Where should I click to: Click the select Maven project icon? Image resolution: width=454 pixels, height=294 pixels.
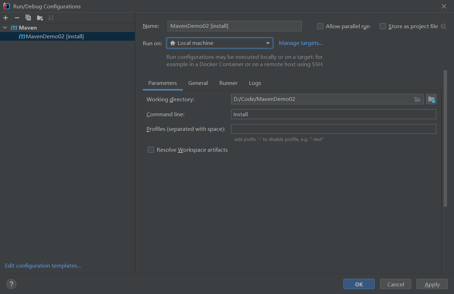tap(431, 99)
